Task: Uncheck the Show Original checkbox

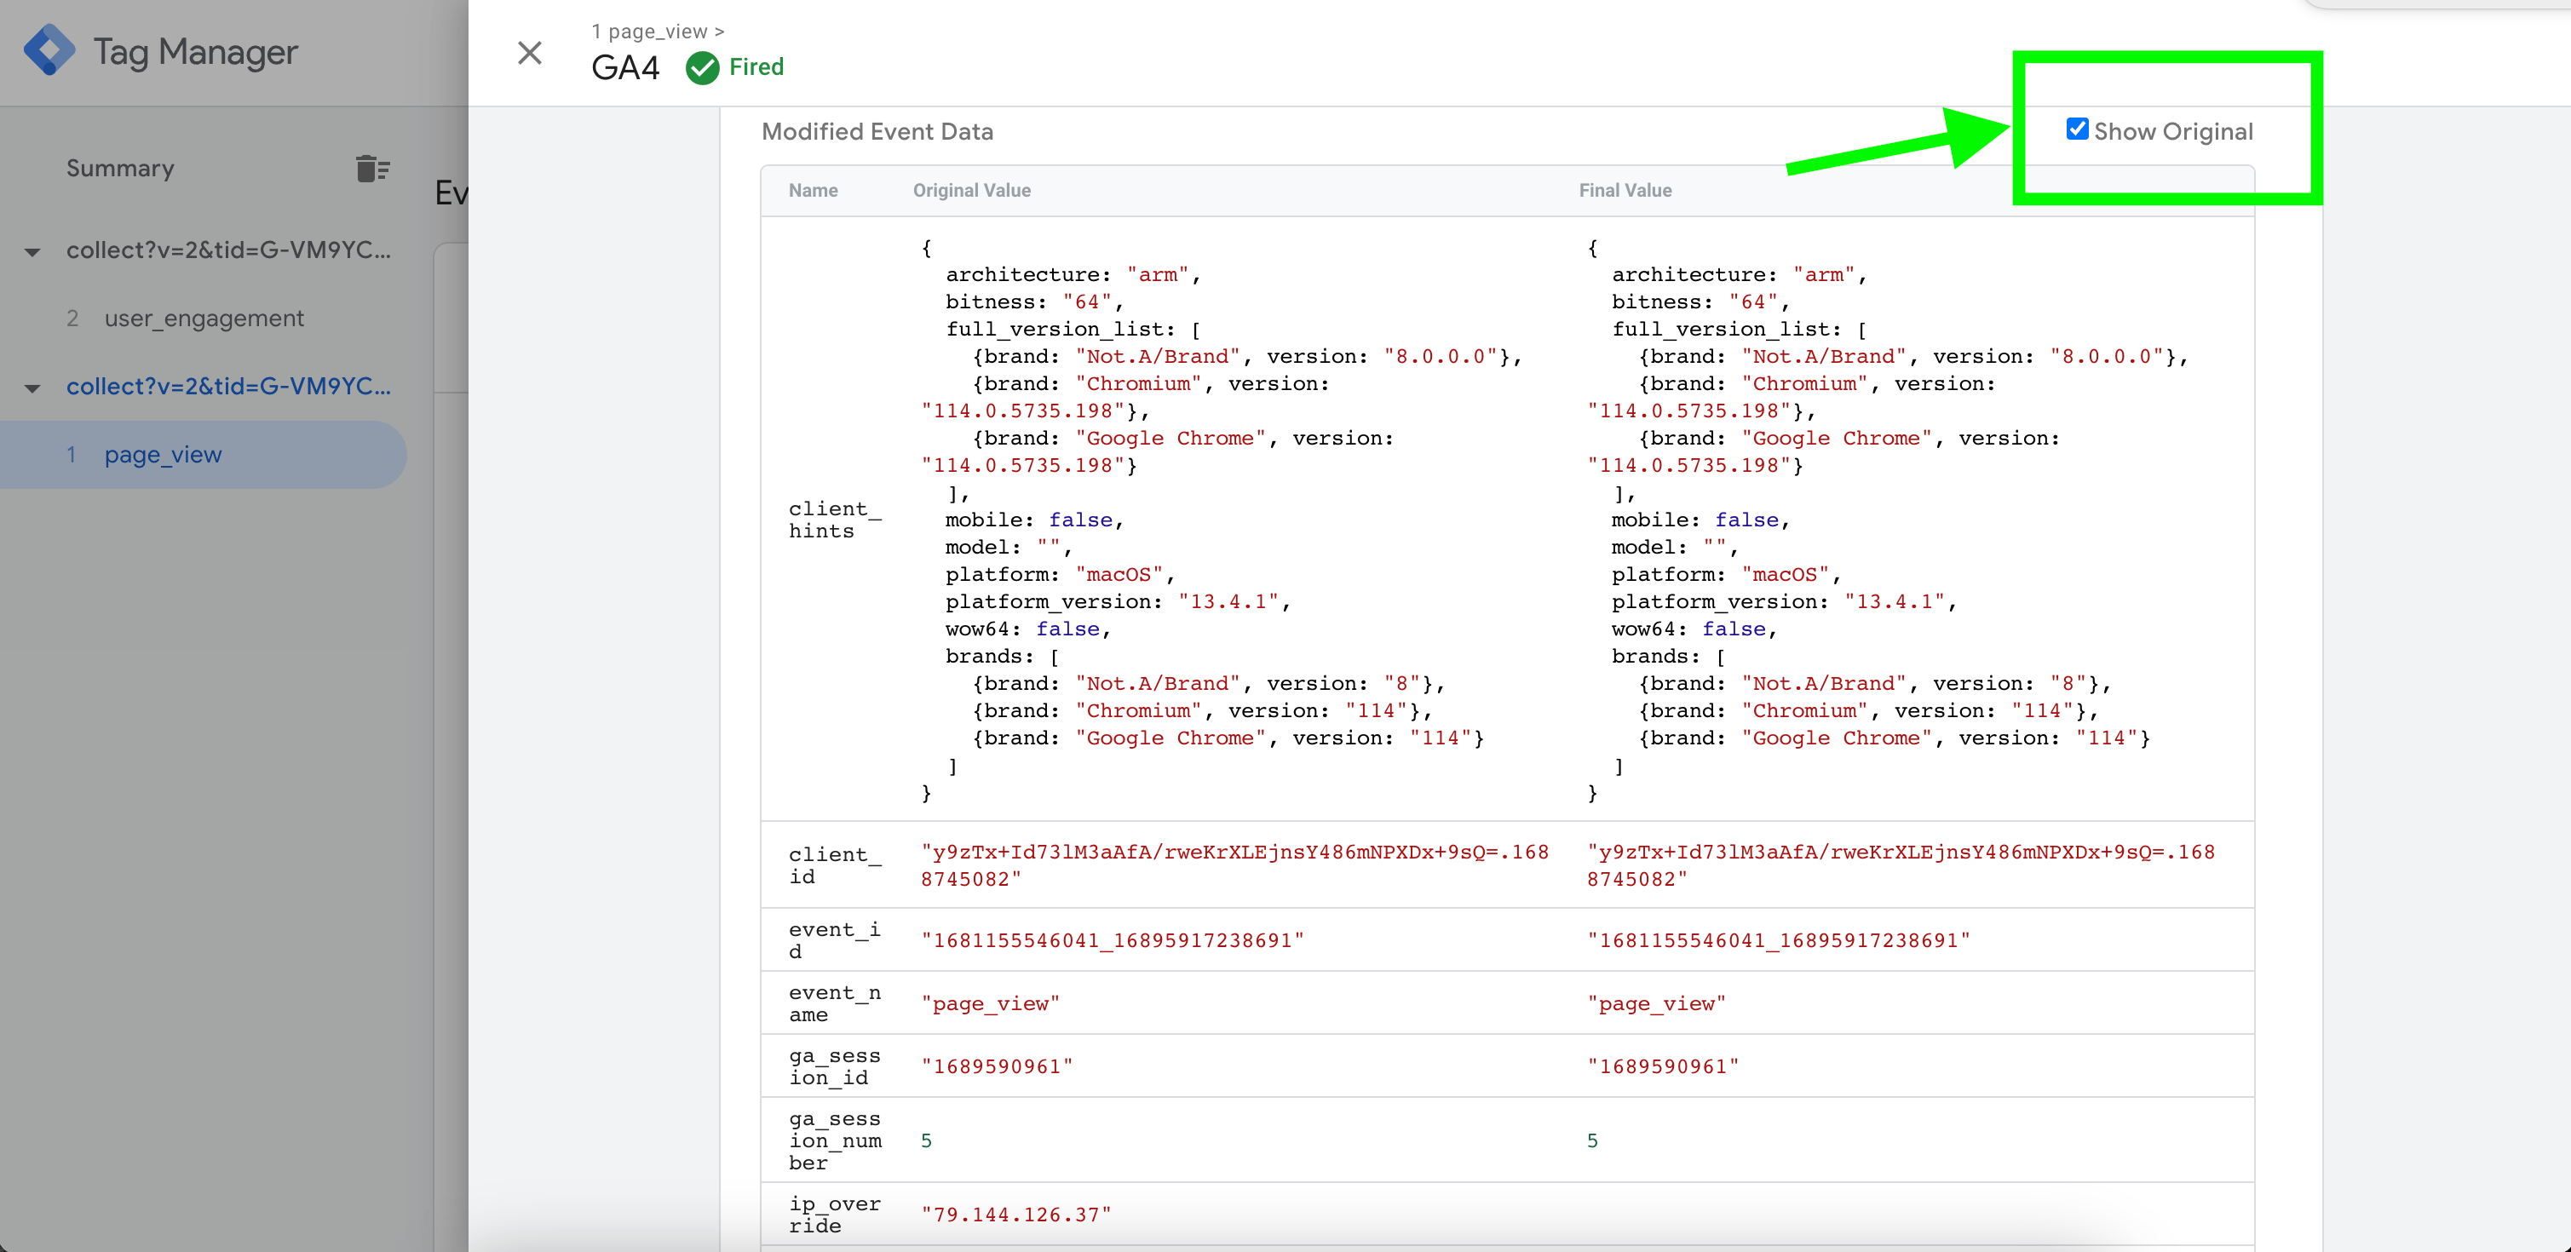Action: [2077, 129]
